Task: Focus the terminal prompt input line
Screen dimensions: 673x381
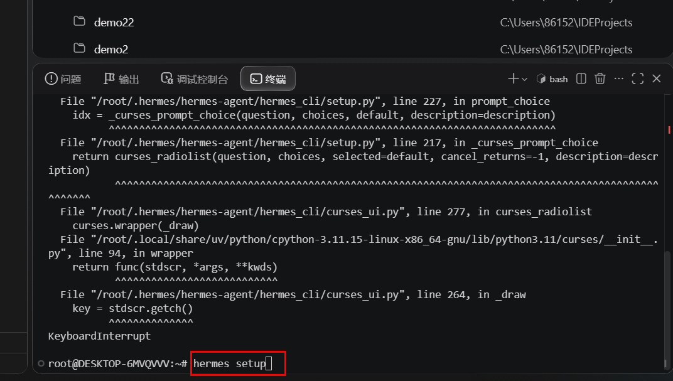Action: pyautogui.click(x=232, y=363)
